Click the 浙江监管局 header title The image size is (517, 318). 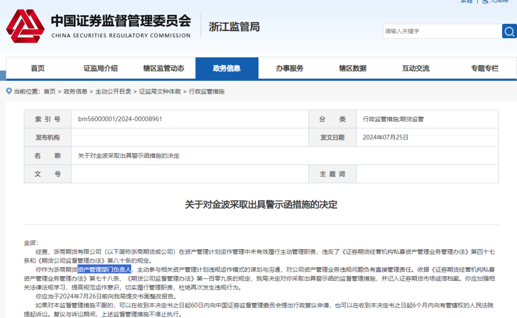pyautogui.click(x=234, y=27)
